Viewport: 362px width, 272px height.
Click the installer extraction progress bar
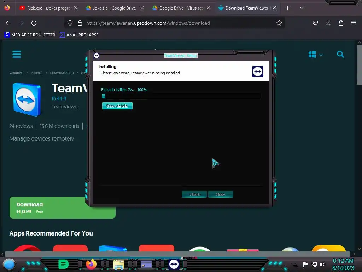click(x=181, y=96)
